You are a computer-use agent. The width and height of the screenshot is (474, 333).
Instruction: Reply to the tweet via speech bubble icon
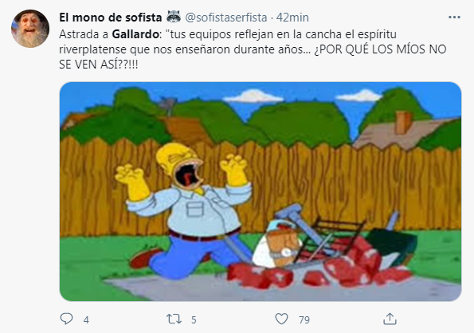click(66, 319)
